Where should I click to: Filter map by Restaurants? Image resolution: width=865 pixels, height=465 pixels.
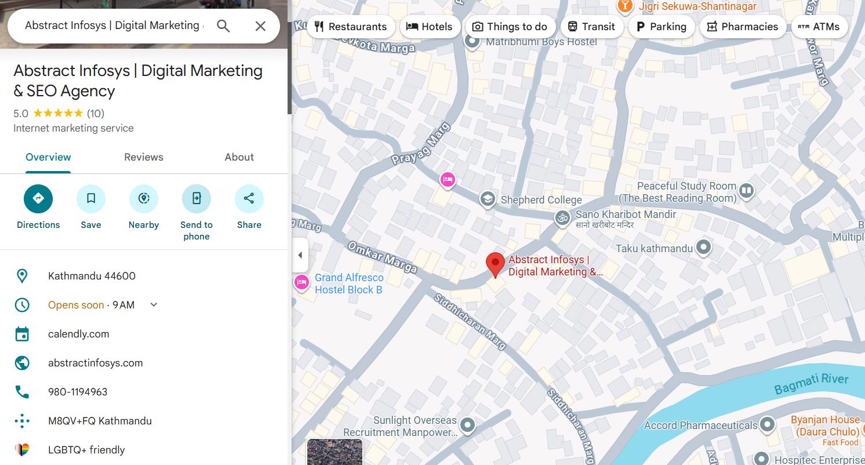click(350, 27)
